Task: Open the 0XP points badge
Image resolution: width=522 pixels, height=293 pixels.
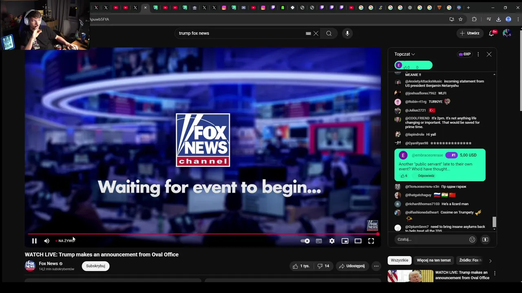Action: pyautogui.click(x=465, y=54)
